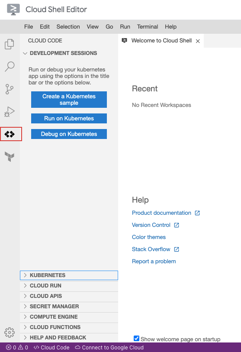
Task: Expand the Cloud Run section
Action: click(69, 286)
